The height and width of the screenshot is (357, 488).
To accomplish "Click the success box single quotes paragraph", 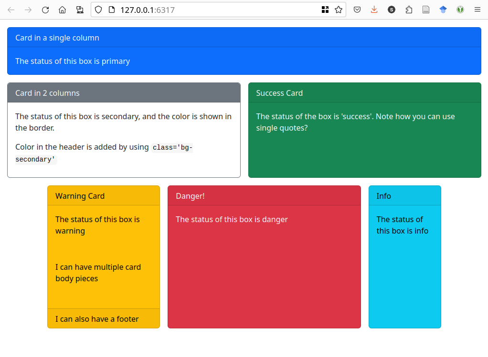I will pyautogui.click(x=355, y=122).
